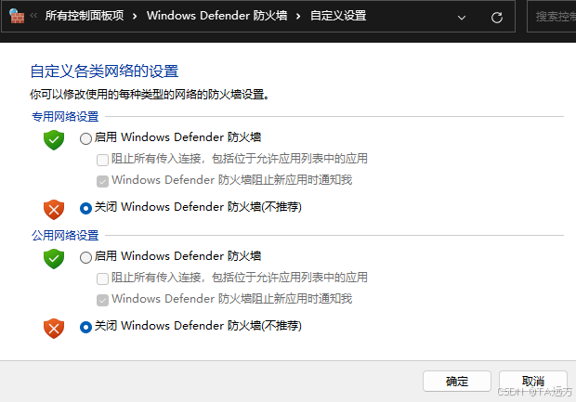Click the 公用网络设置 section label

coord(65,235)
